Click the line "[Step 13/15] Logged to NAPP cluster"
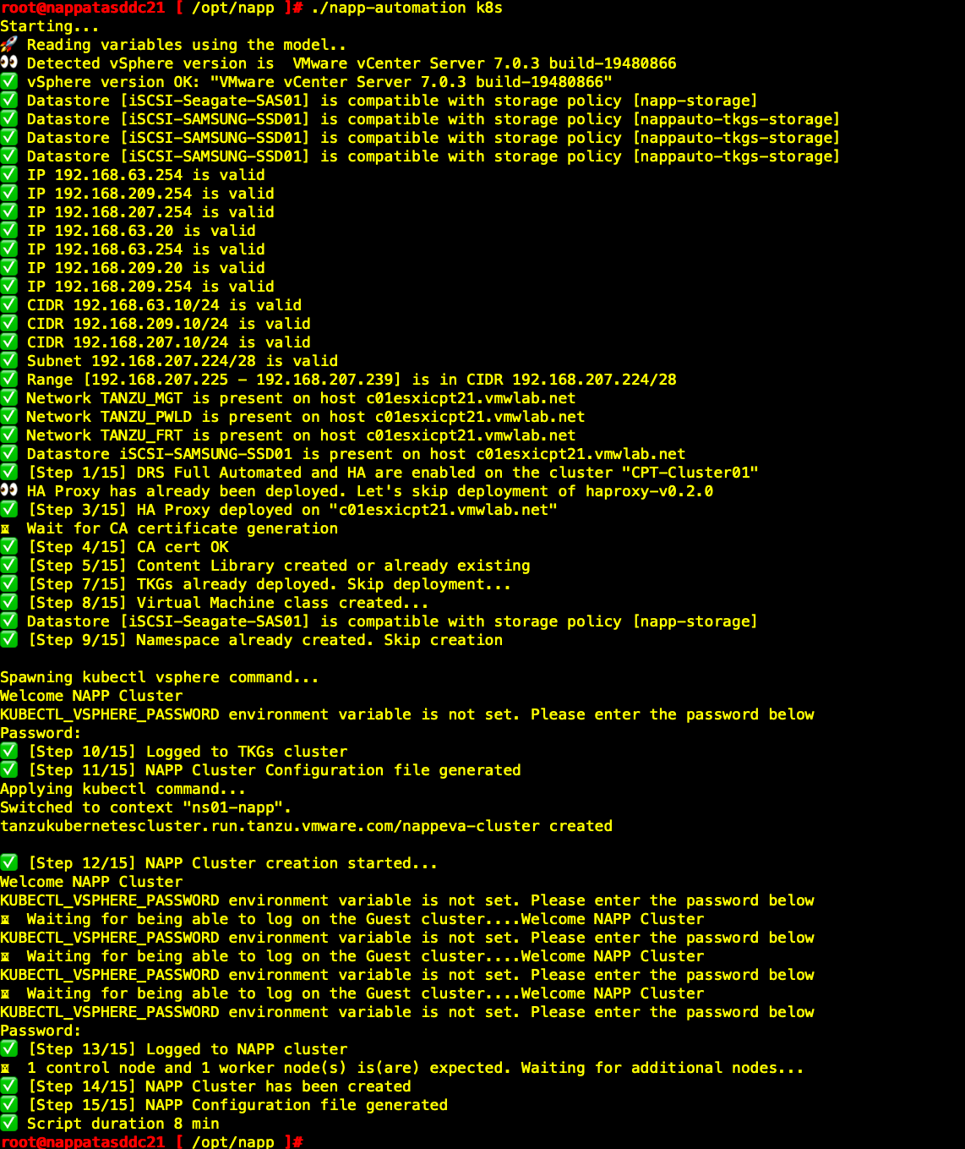965x1149 pixels. click(188, 1049)
